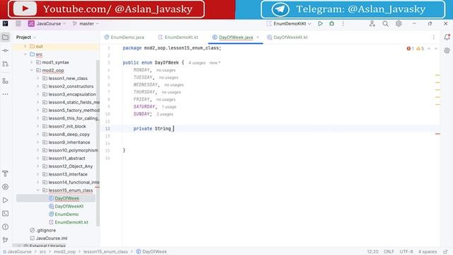Collapse the src folder
The width and height of the screenshot is (453, 255).
tap(25, 55)
